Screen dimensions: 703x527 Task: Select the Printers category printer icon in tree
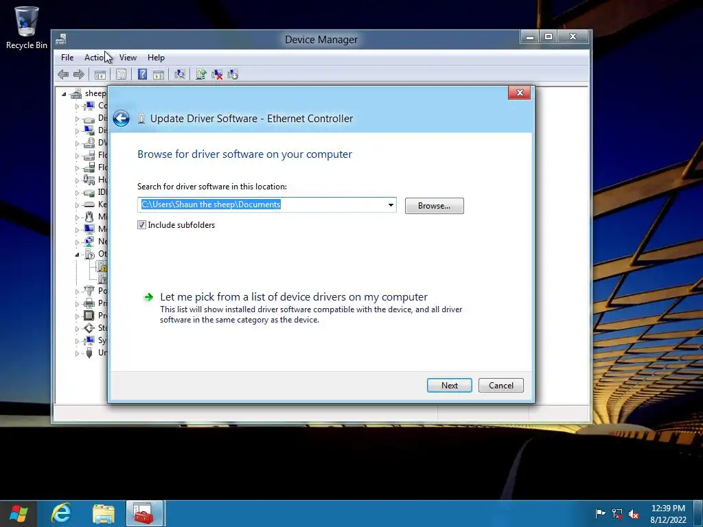coord(89,303)
